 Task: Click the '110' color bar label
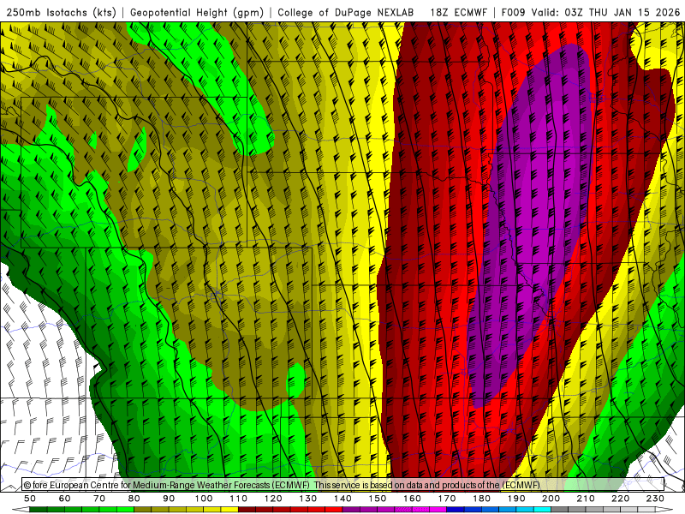[239, 499]
